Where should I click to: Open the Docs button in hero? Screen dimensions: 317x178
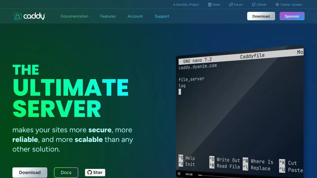66,172
